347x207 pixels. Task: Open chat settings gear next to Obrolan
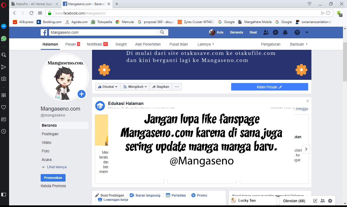330,200
